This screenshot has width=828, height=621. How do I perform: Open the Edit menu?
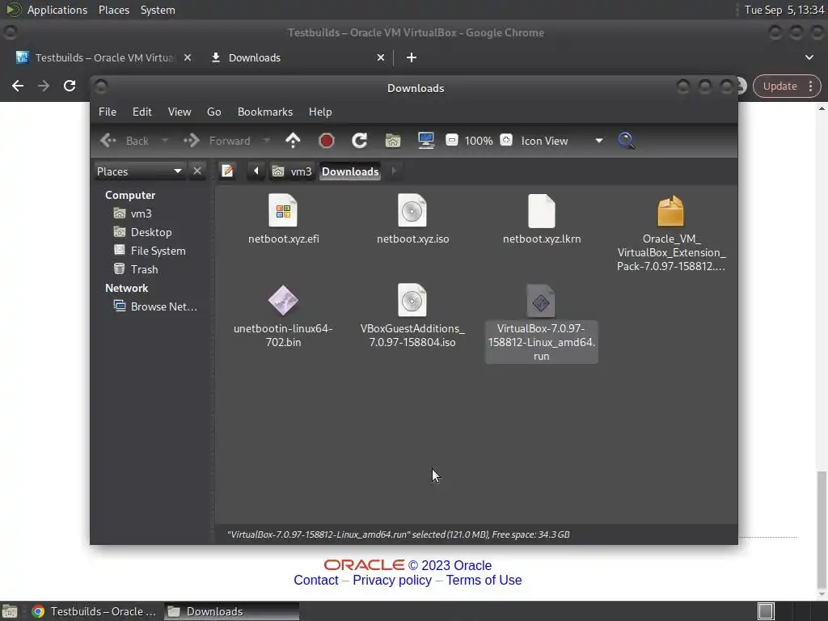pos(142,112)
